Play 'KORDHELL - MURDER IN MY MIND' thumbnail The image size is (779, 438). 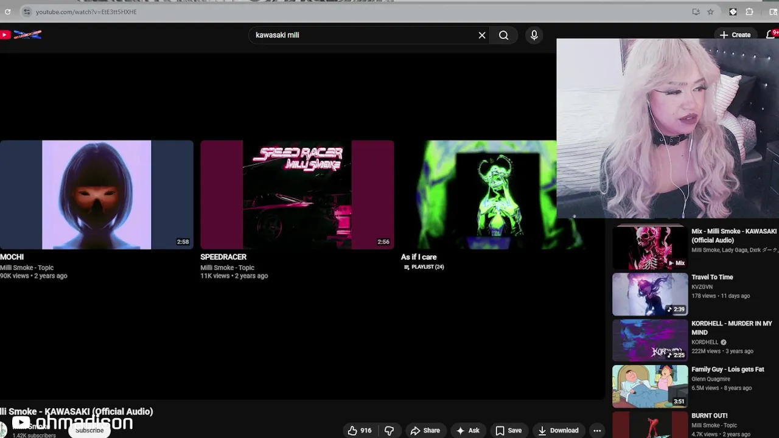tap(650, 341)
